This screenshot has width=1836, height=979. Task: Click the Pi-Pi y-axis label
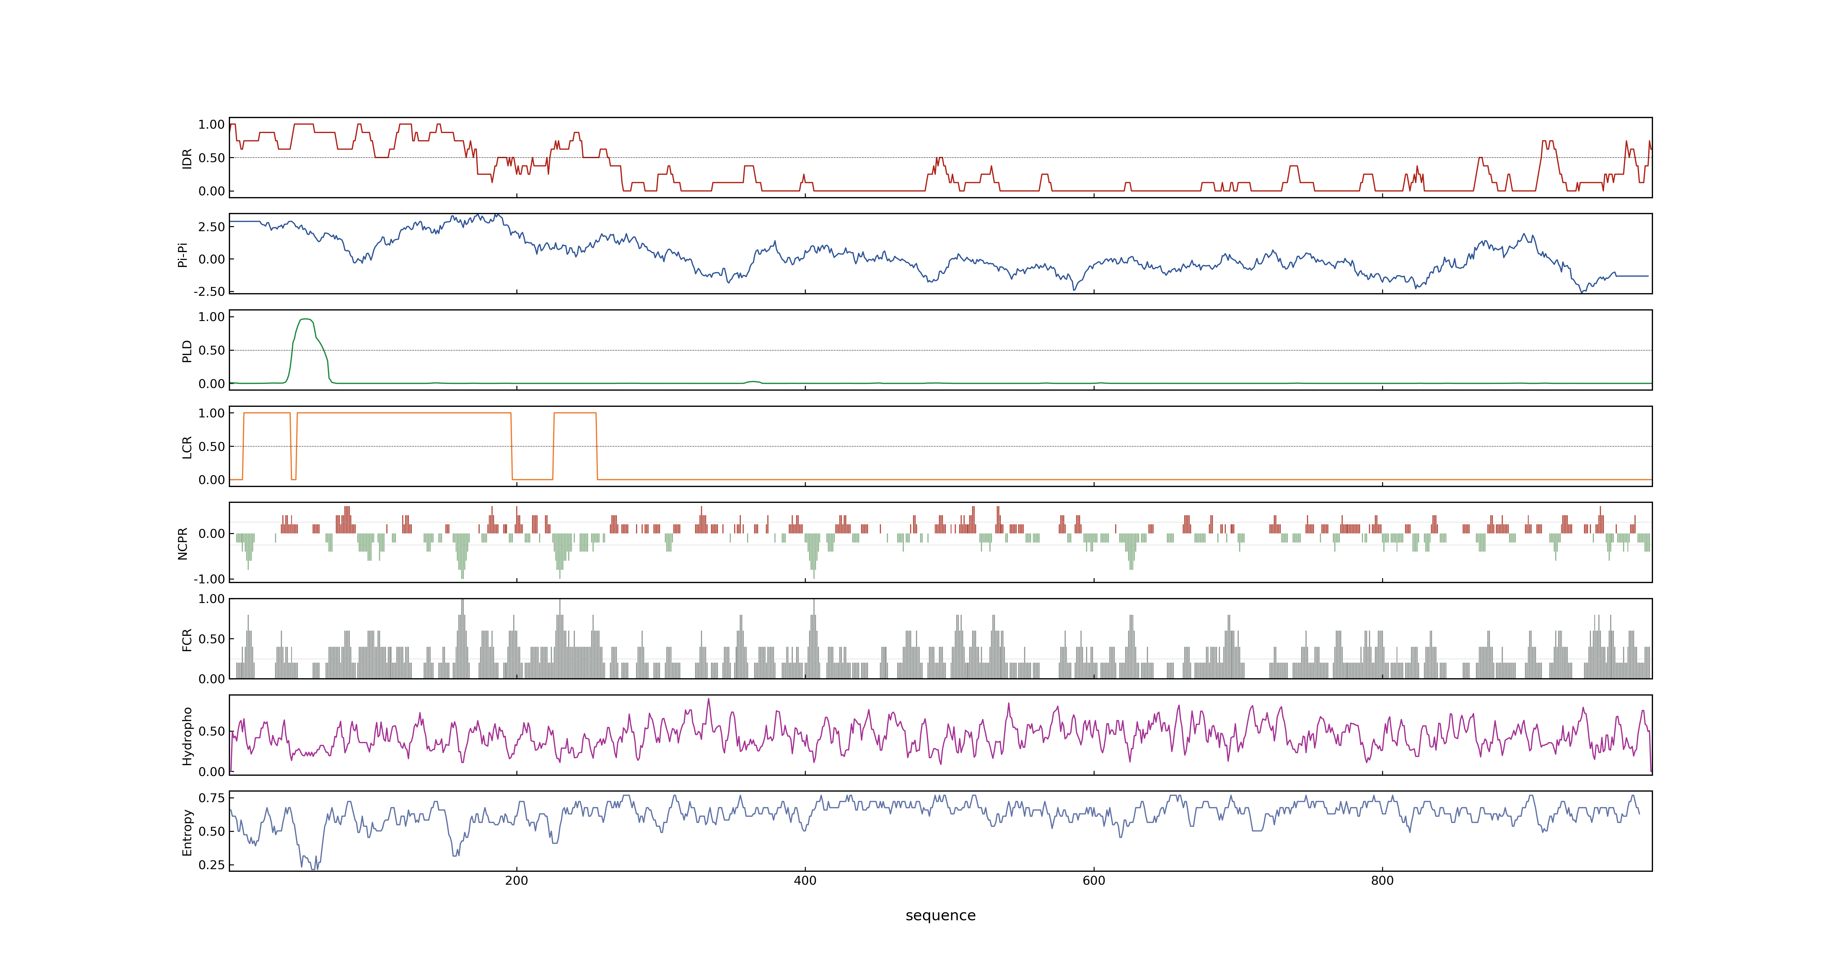[182, 254]
